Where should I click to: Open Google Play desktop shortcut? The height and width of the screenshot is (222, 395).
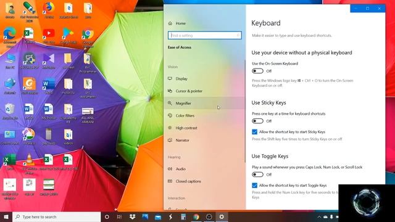[x=69, y=36]
